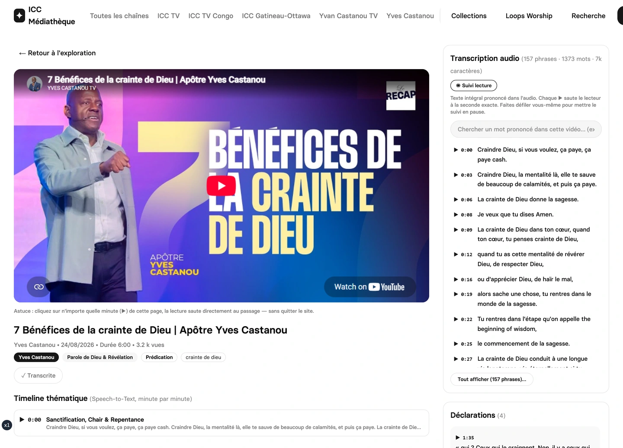Select ICC TV Congo channel

click(211, 16)
